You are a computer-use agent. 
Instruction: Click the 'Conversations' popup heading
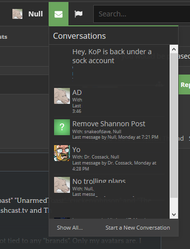point(79,36)
